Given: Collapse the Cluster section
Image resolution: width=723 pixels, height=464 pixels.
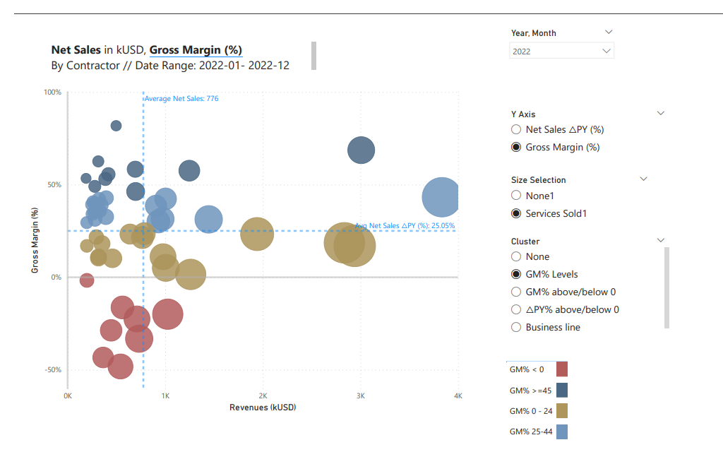Looking at the screenshot, I should (660, 240).
